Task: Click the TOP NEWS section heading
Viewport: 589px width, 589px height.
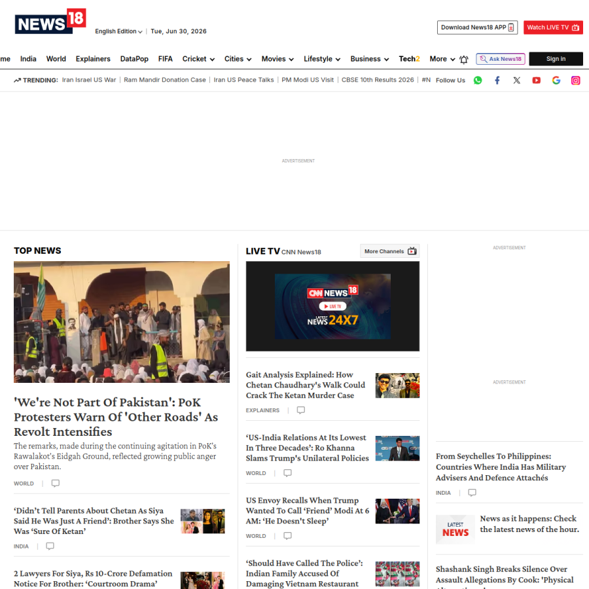Action: pyautogui.click(x=37, y=251)
